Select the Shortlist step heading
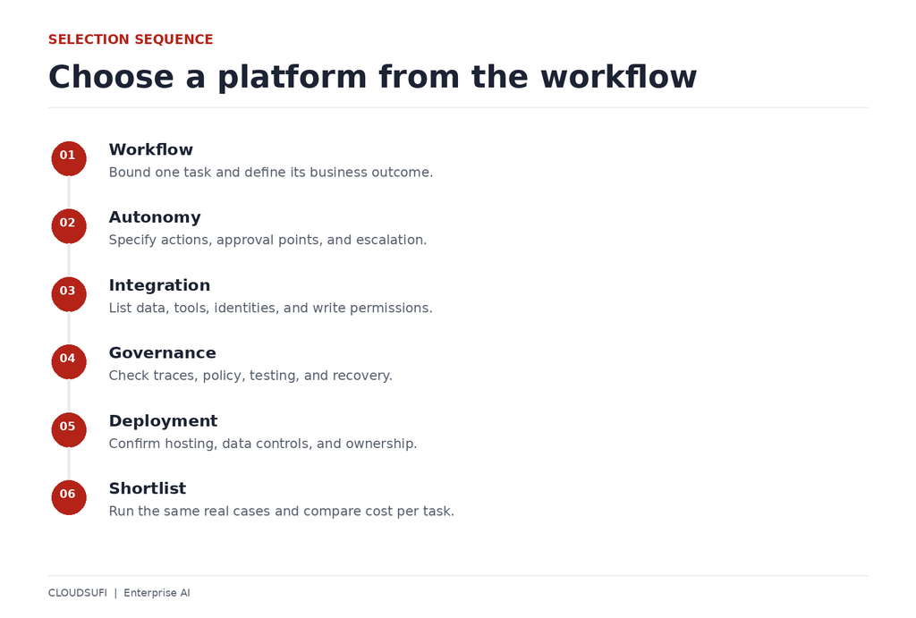This screenshot has height=618, width=916. pos(148,488)
